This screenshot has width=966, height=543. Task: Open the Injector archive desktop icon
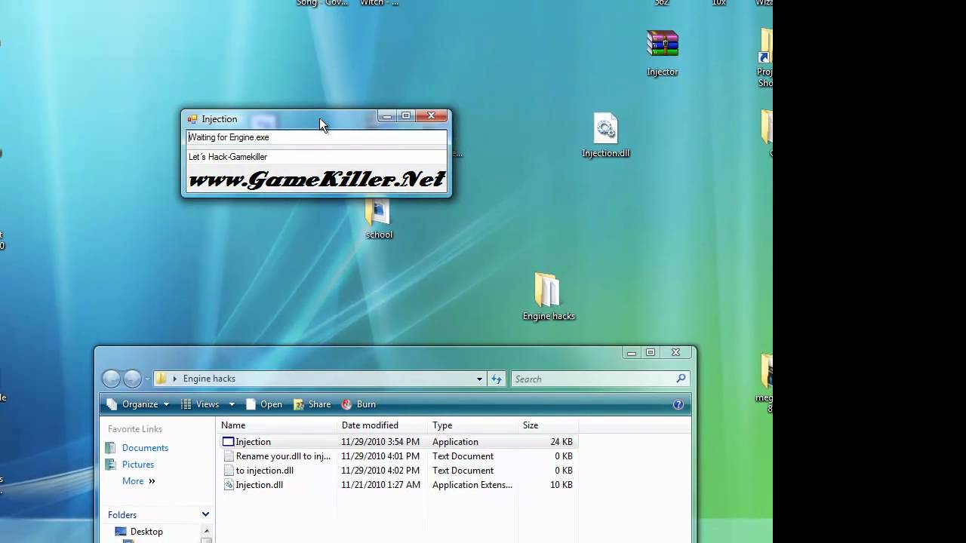(x=662, y=45)
